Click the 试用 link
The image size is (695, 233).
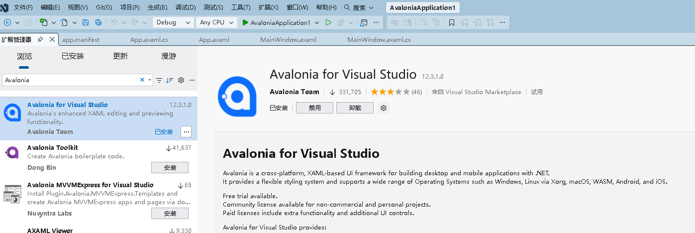pos(537,92)
